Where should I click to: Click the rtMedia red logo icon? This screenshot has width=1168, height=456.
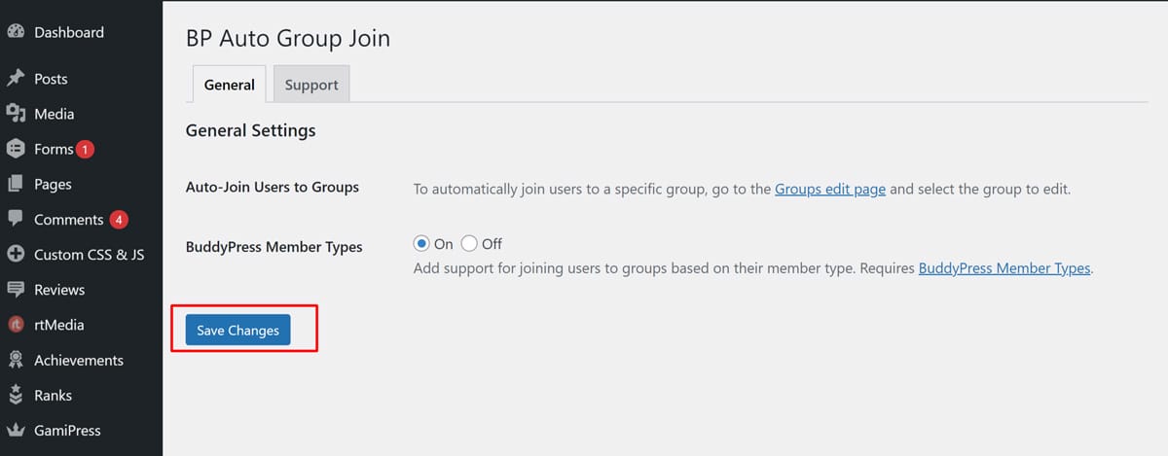[x=16, y=325]
